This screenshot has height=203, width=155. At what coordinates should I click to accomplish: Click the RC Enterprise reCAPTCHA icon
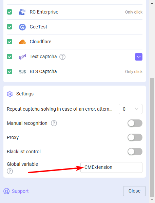[22, 12]
